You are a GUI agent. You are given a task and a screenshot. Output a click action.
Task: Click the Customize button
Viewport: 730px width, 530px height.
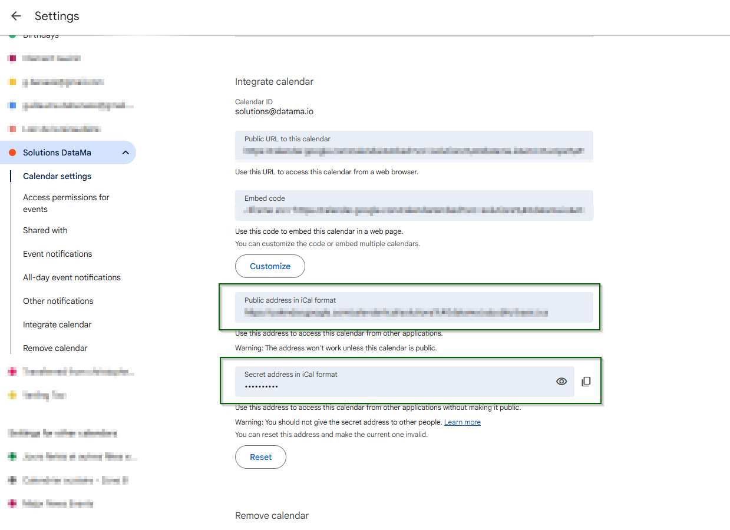point(270,266)
